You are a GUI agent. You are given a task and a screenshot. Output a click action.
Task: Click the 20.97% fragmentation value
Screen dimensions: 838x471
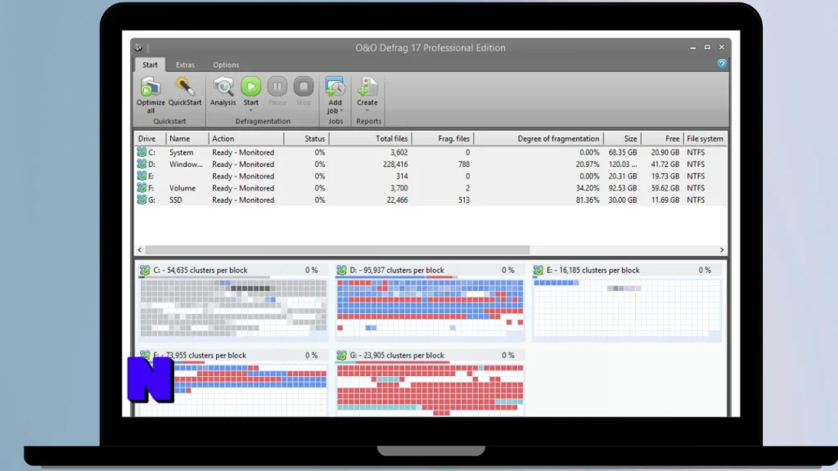(x=588, y=164)
